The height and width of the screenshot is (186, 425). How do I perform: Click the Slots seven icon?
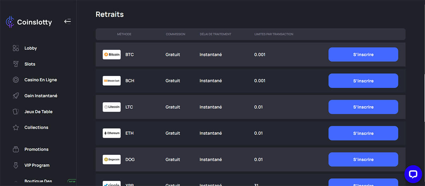click(16, 64)
